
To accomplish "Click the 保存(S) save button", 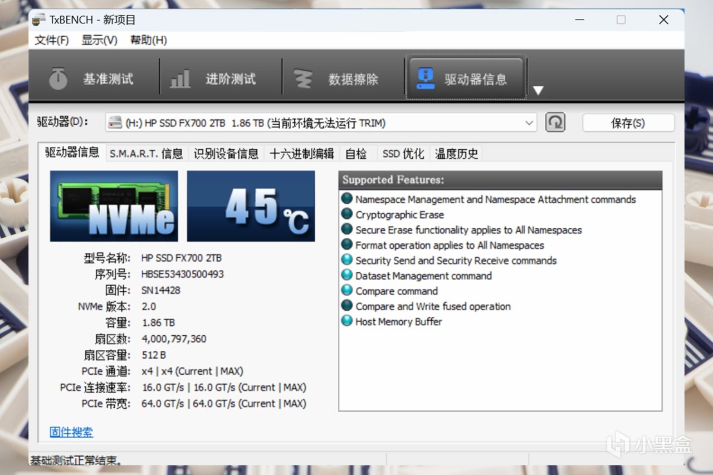I will (628, 123).
